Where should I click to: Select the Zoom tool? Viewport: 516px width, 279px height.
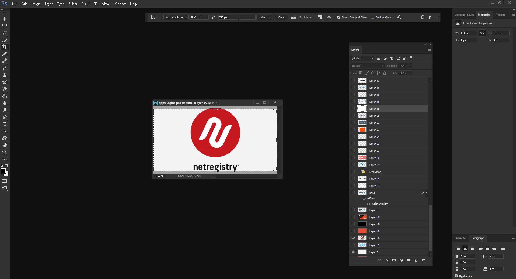[x=5, y=152]
